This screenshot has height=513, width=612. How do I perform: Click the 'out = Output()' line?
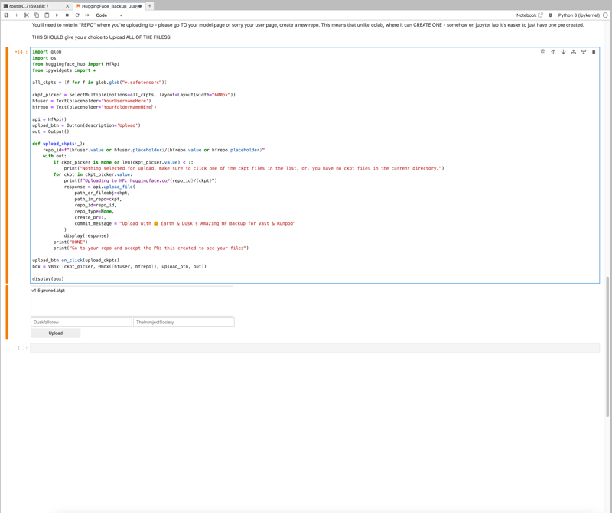pos(50,131)
